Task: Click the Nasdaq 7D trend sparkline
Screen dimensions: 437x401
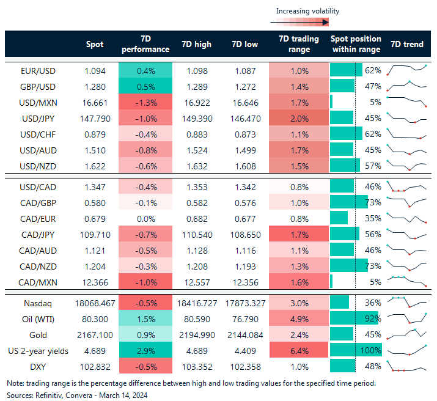Action: [406, 302]
